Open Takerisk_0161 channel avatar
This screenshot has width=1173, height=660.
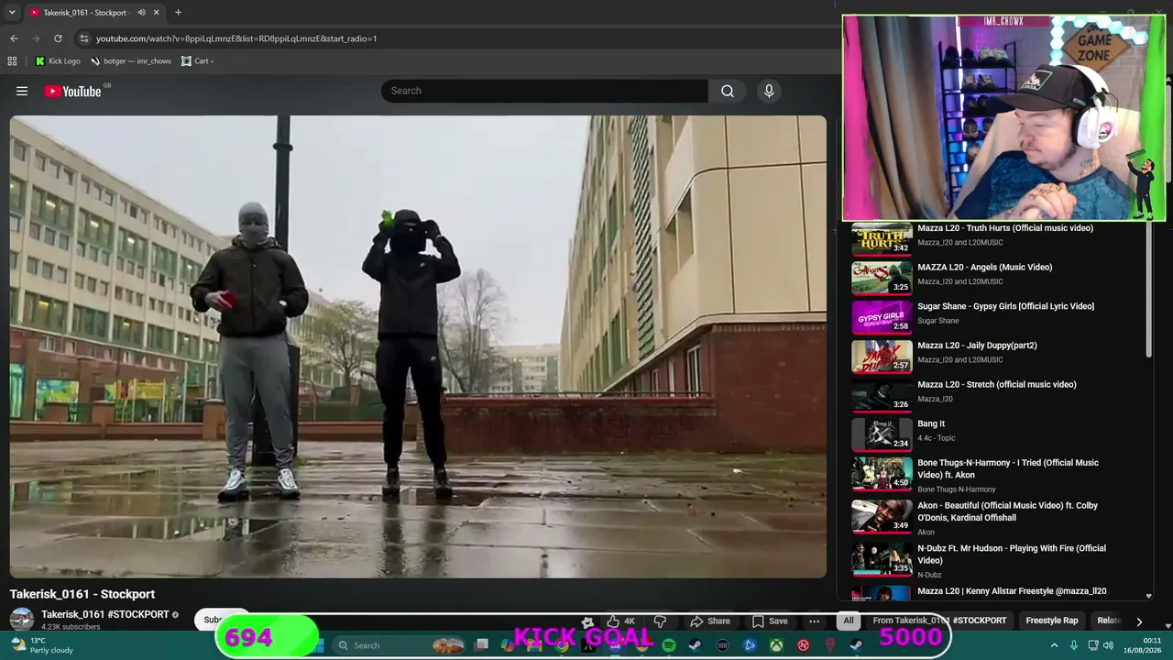coord(22,620)
